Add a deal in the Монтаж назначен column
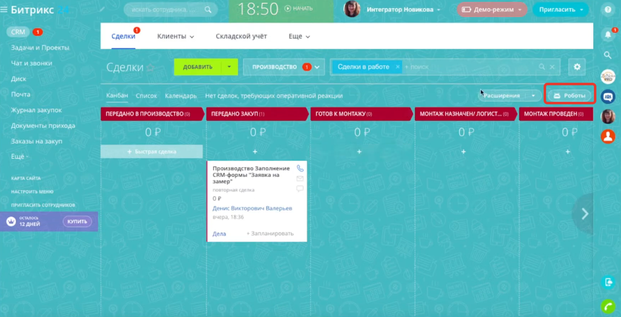The width and height of the screenshot is (621, 317). (463, 151)
